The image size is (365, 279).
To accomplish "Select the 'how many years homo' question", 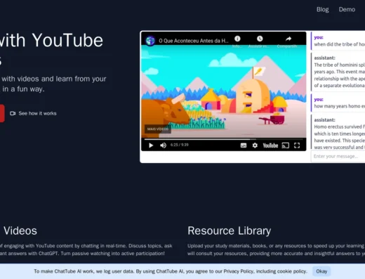I will pyautogui.click(x=338, y=103).
